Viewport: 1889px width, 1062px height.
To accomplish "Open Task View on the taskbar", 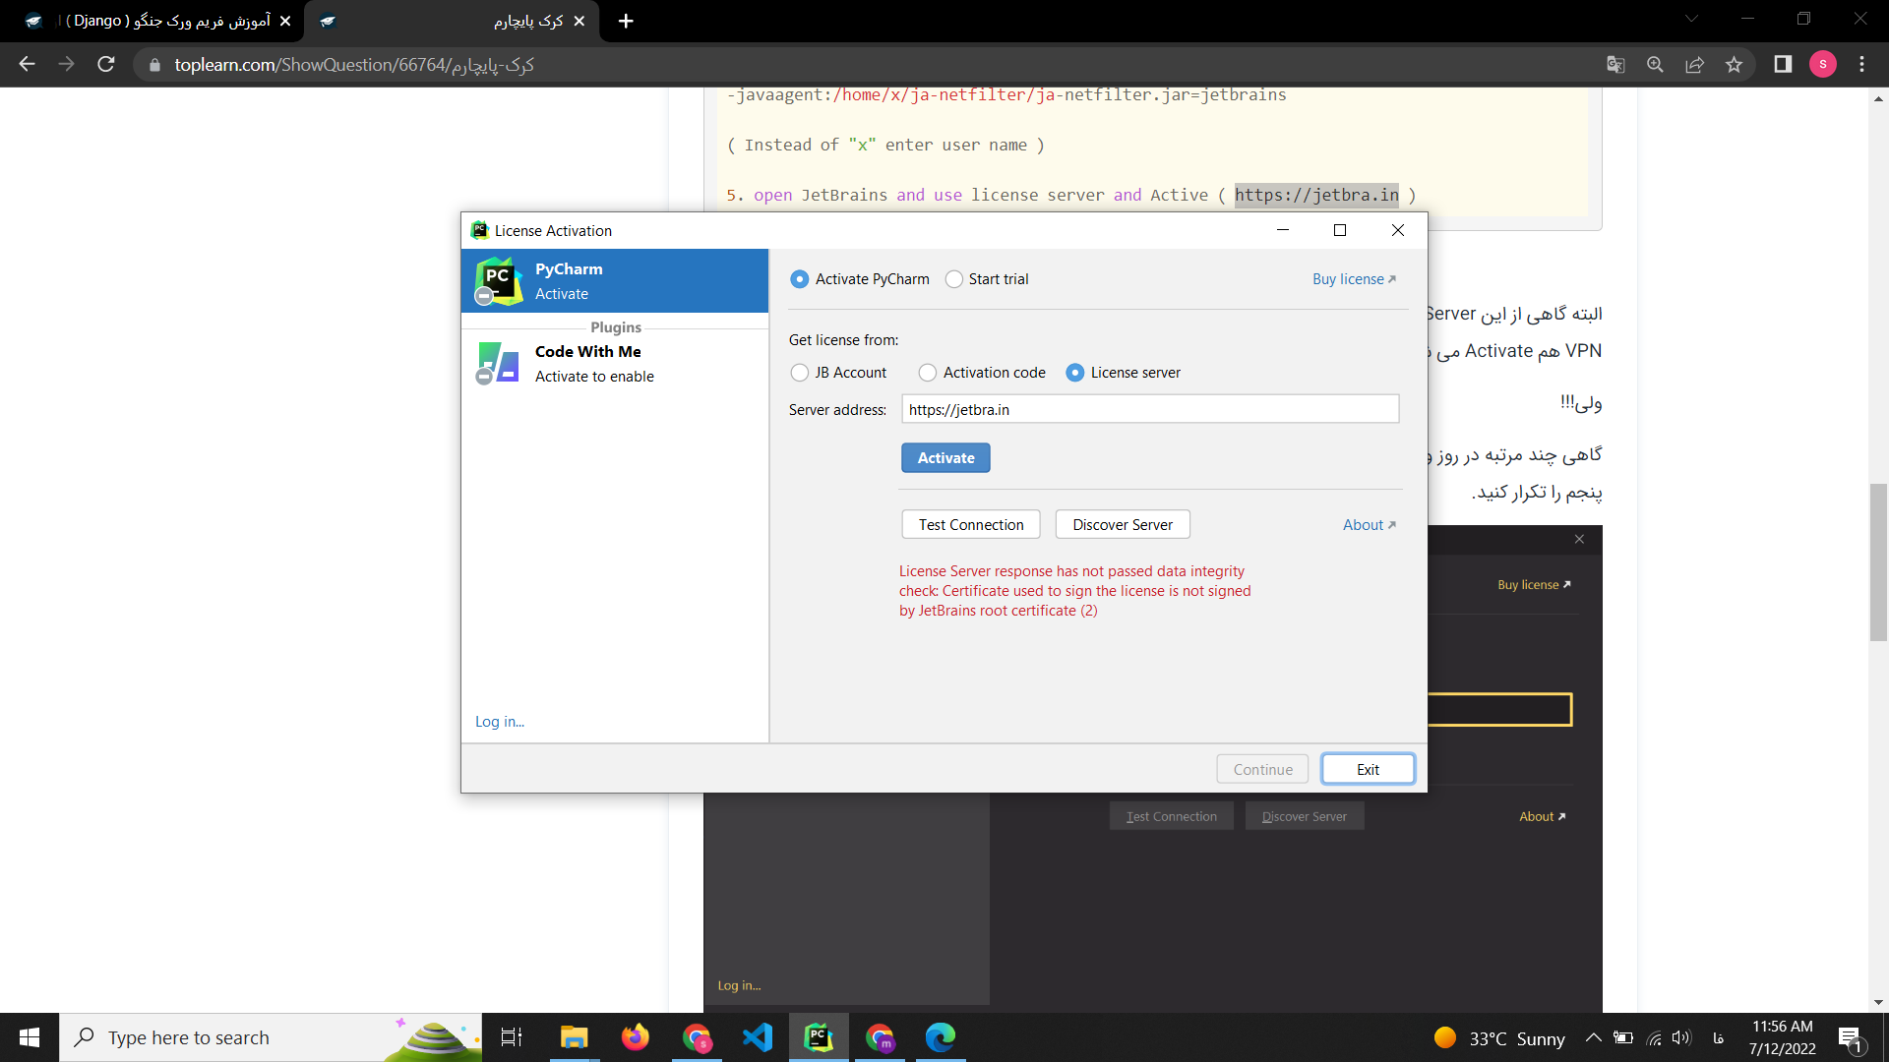I will tap(512, 1037).
